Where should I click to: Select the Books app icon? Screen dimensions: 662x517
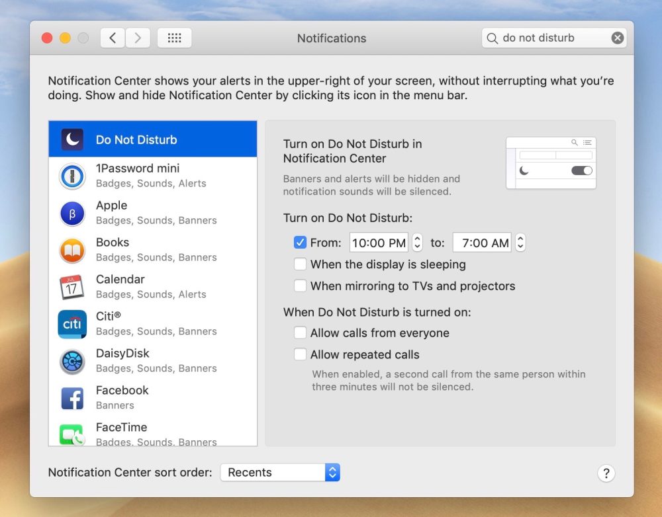(71, 250)
